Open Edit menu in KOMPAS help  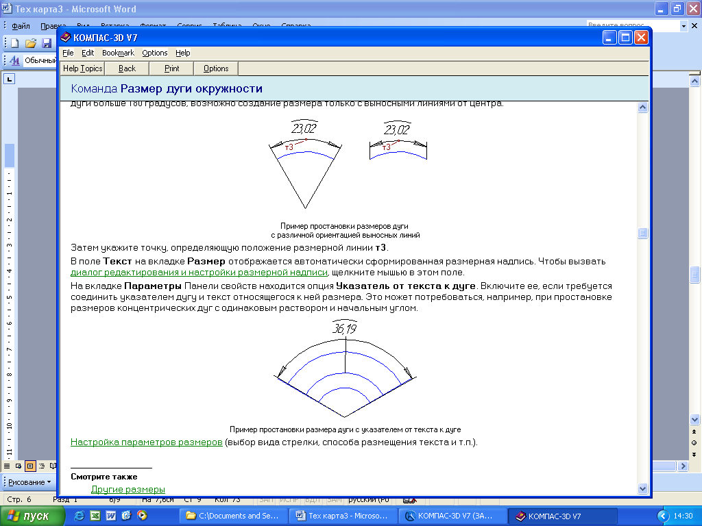(88, 53)
